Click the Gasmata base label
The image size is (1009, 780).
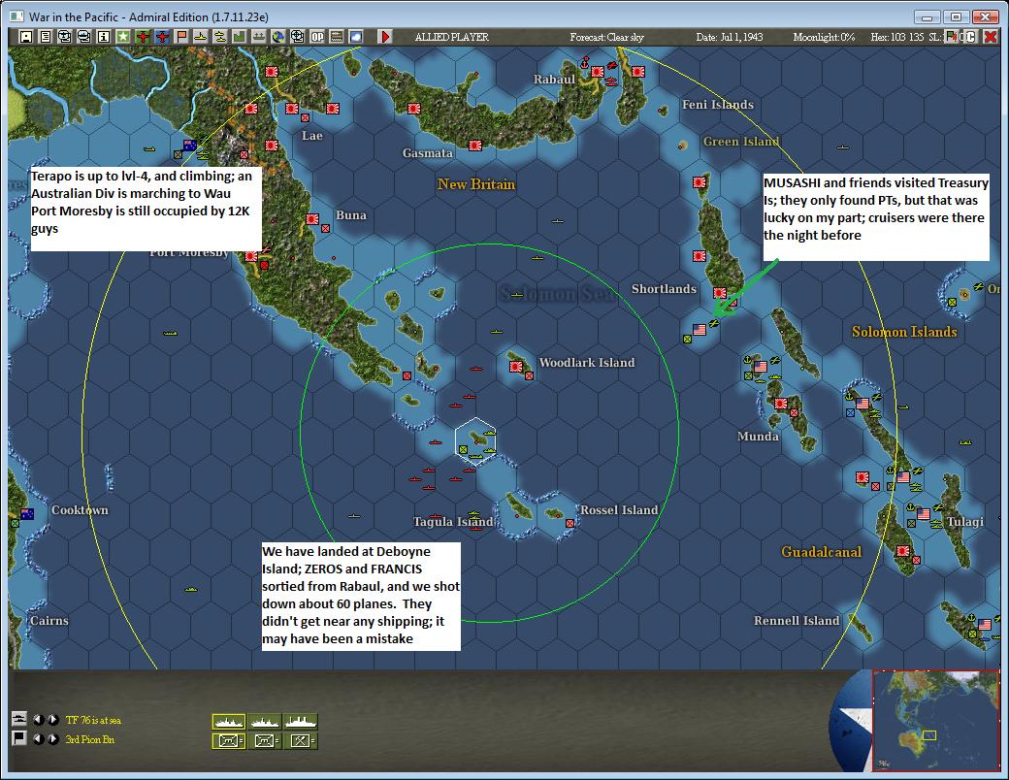coord(427,152)
